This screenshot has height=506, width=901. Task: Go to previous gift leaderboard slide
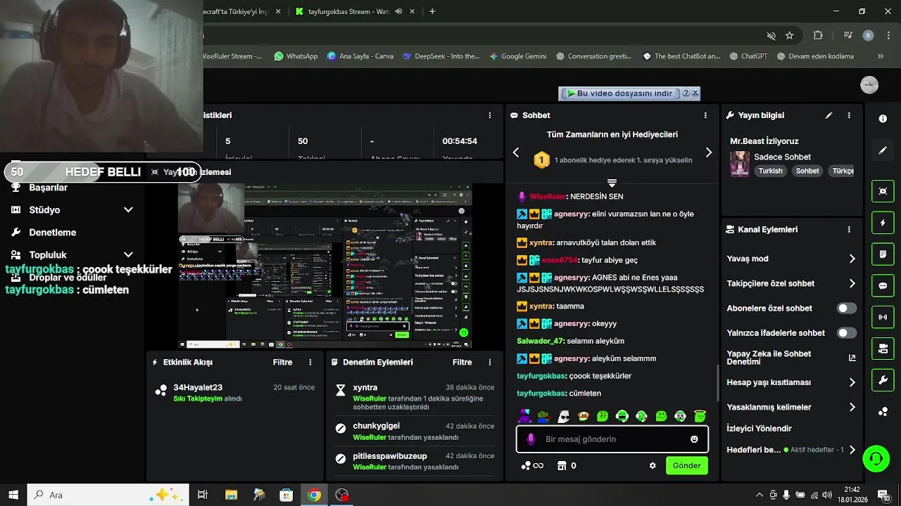tap(516, 153)
